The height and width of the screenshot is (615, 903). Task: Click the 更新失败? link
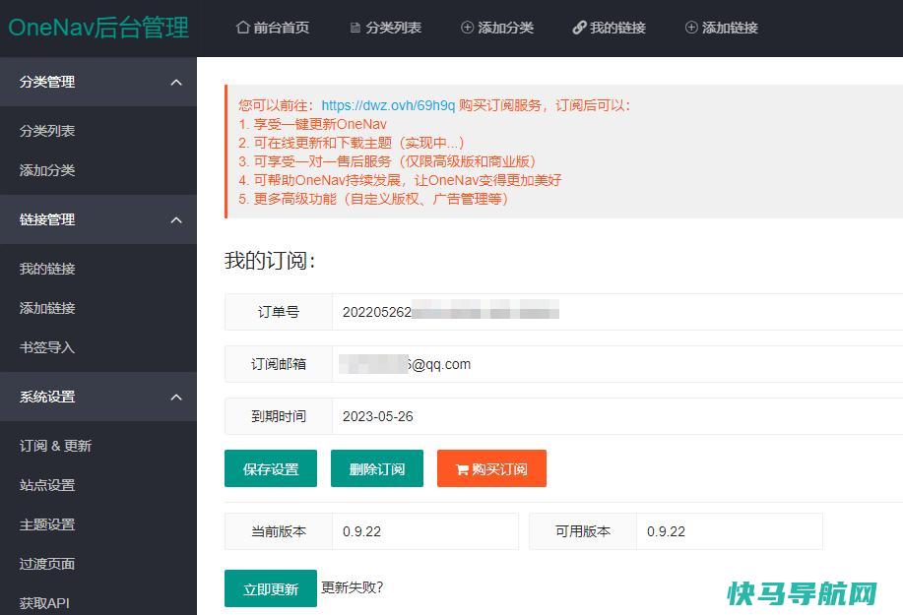pos(352,587)
